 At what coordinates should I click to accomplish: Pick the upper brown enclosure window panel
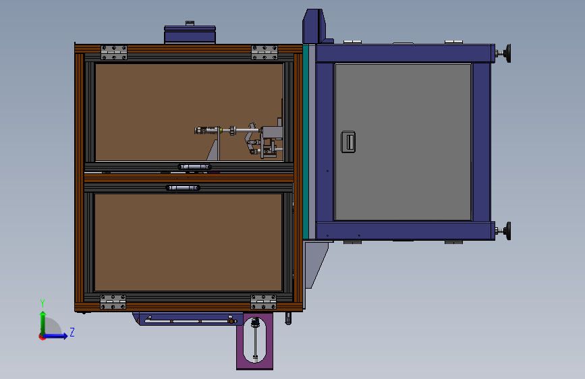(x=189, y=112)
